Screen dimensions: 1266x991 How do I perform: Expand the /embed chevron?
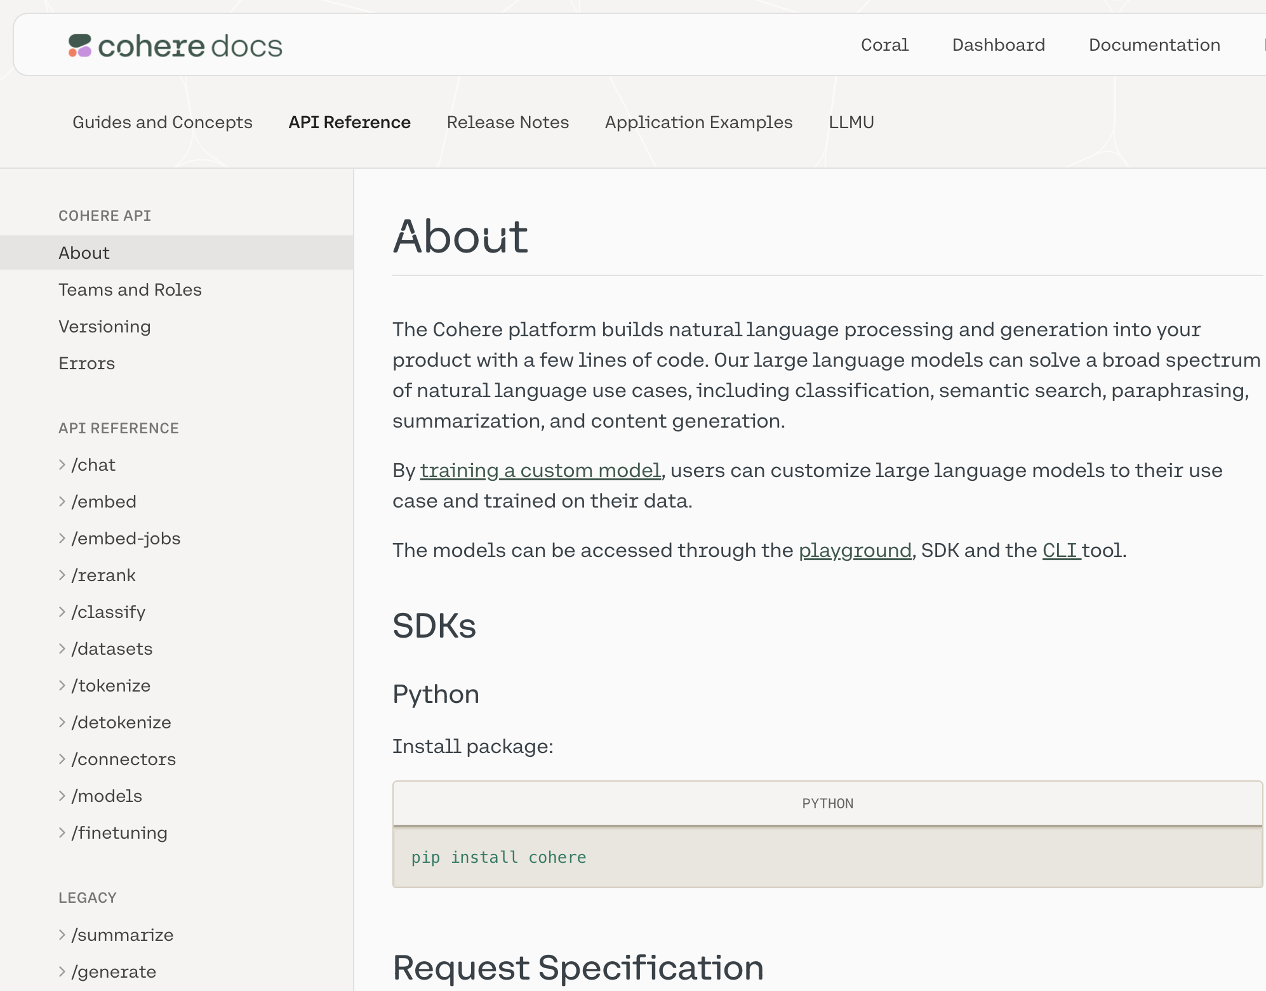[62, 502]
